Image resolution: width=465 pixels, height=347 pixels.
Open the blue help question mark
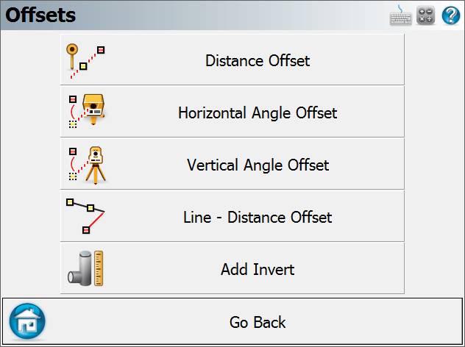pos(451,15)
